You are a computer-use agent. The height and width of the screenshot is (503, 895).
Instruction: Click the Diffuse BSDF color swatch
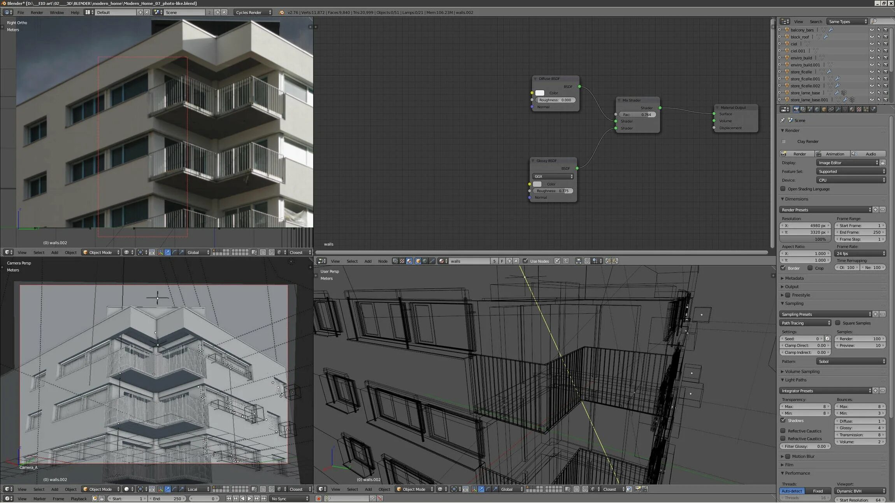pos(540,93)
